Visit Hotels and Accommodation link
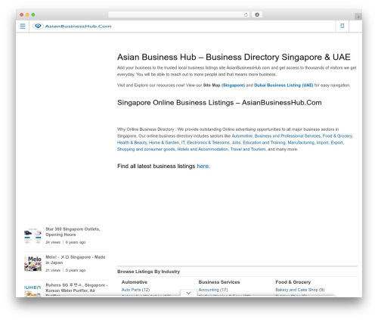The image size is (378, 320). 203,149
